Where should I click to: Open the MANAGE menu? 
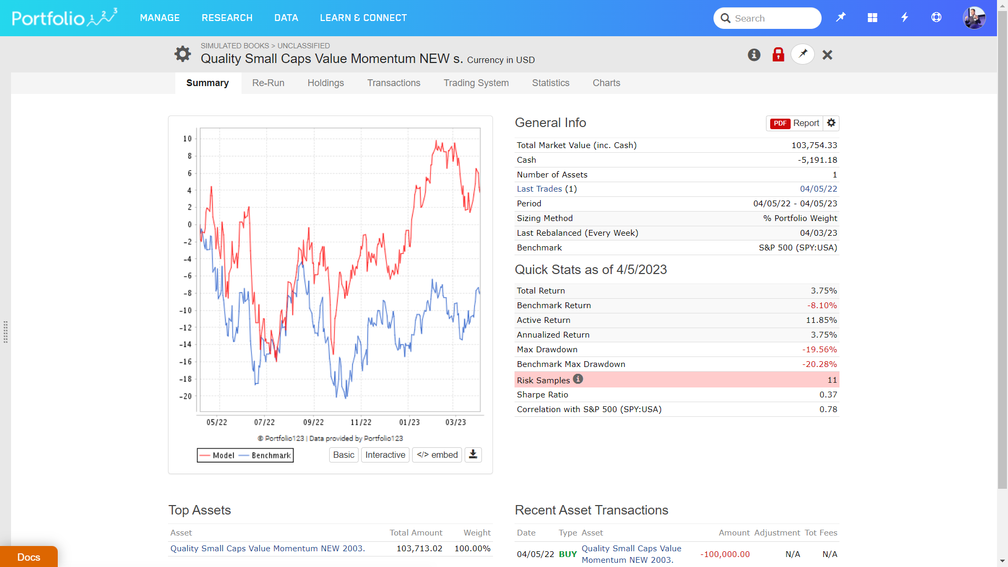[x=160, y=18]
